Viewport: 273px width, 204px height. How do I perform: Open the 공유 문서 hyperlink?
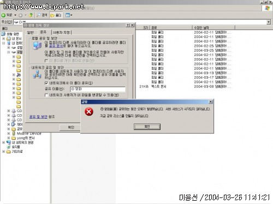point(56,46)
